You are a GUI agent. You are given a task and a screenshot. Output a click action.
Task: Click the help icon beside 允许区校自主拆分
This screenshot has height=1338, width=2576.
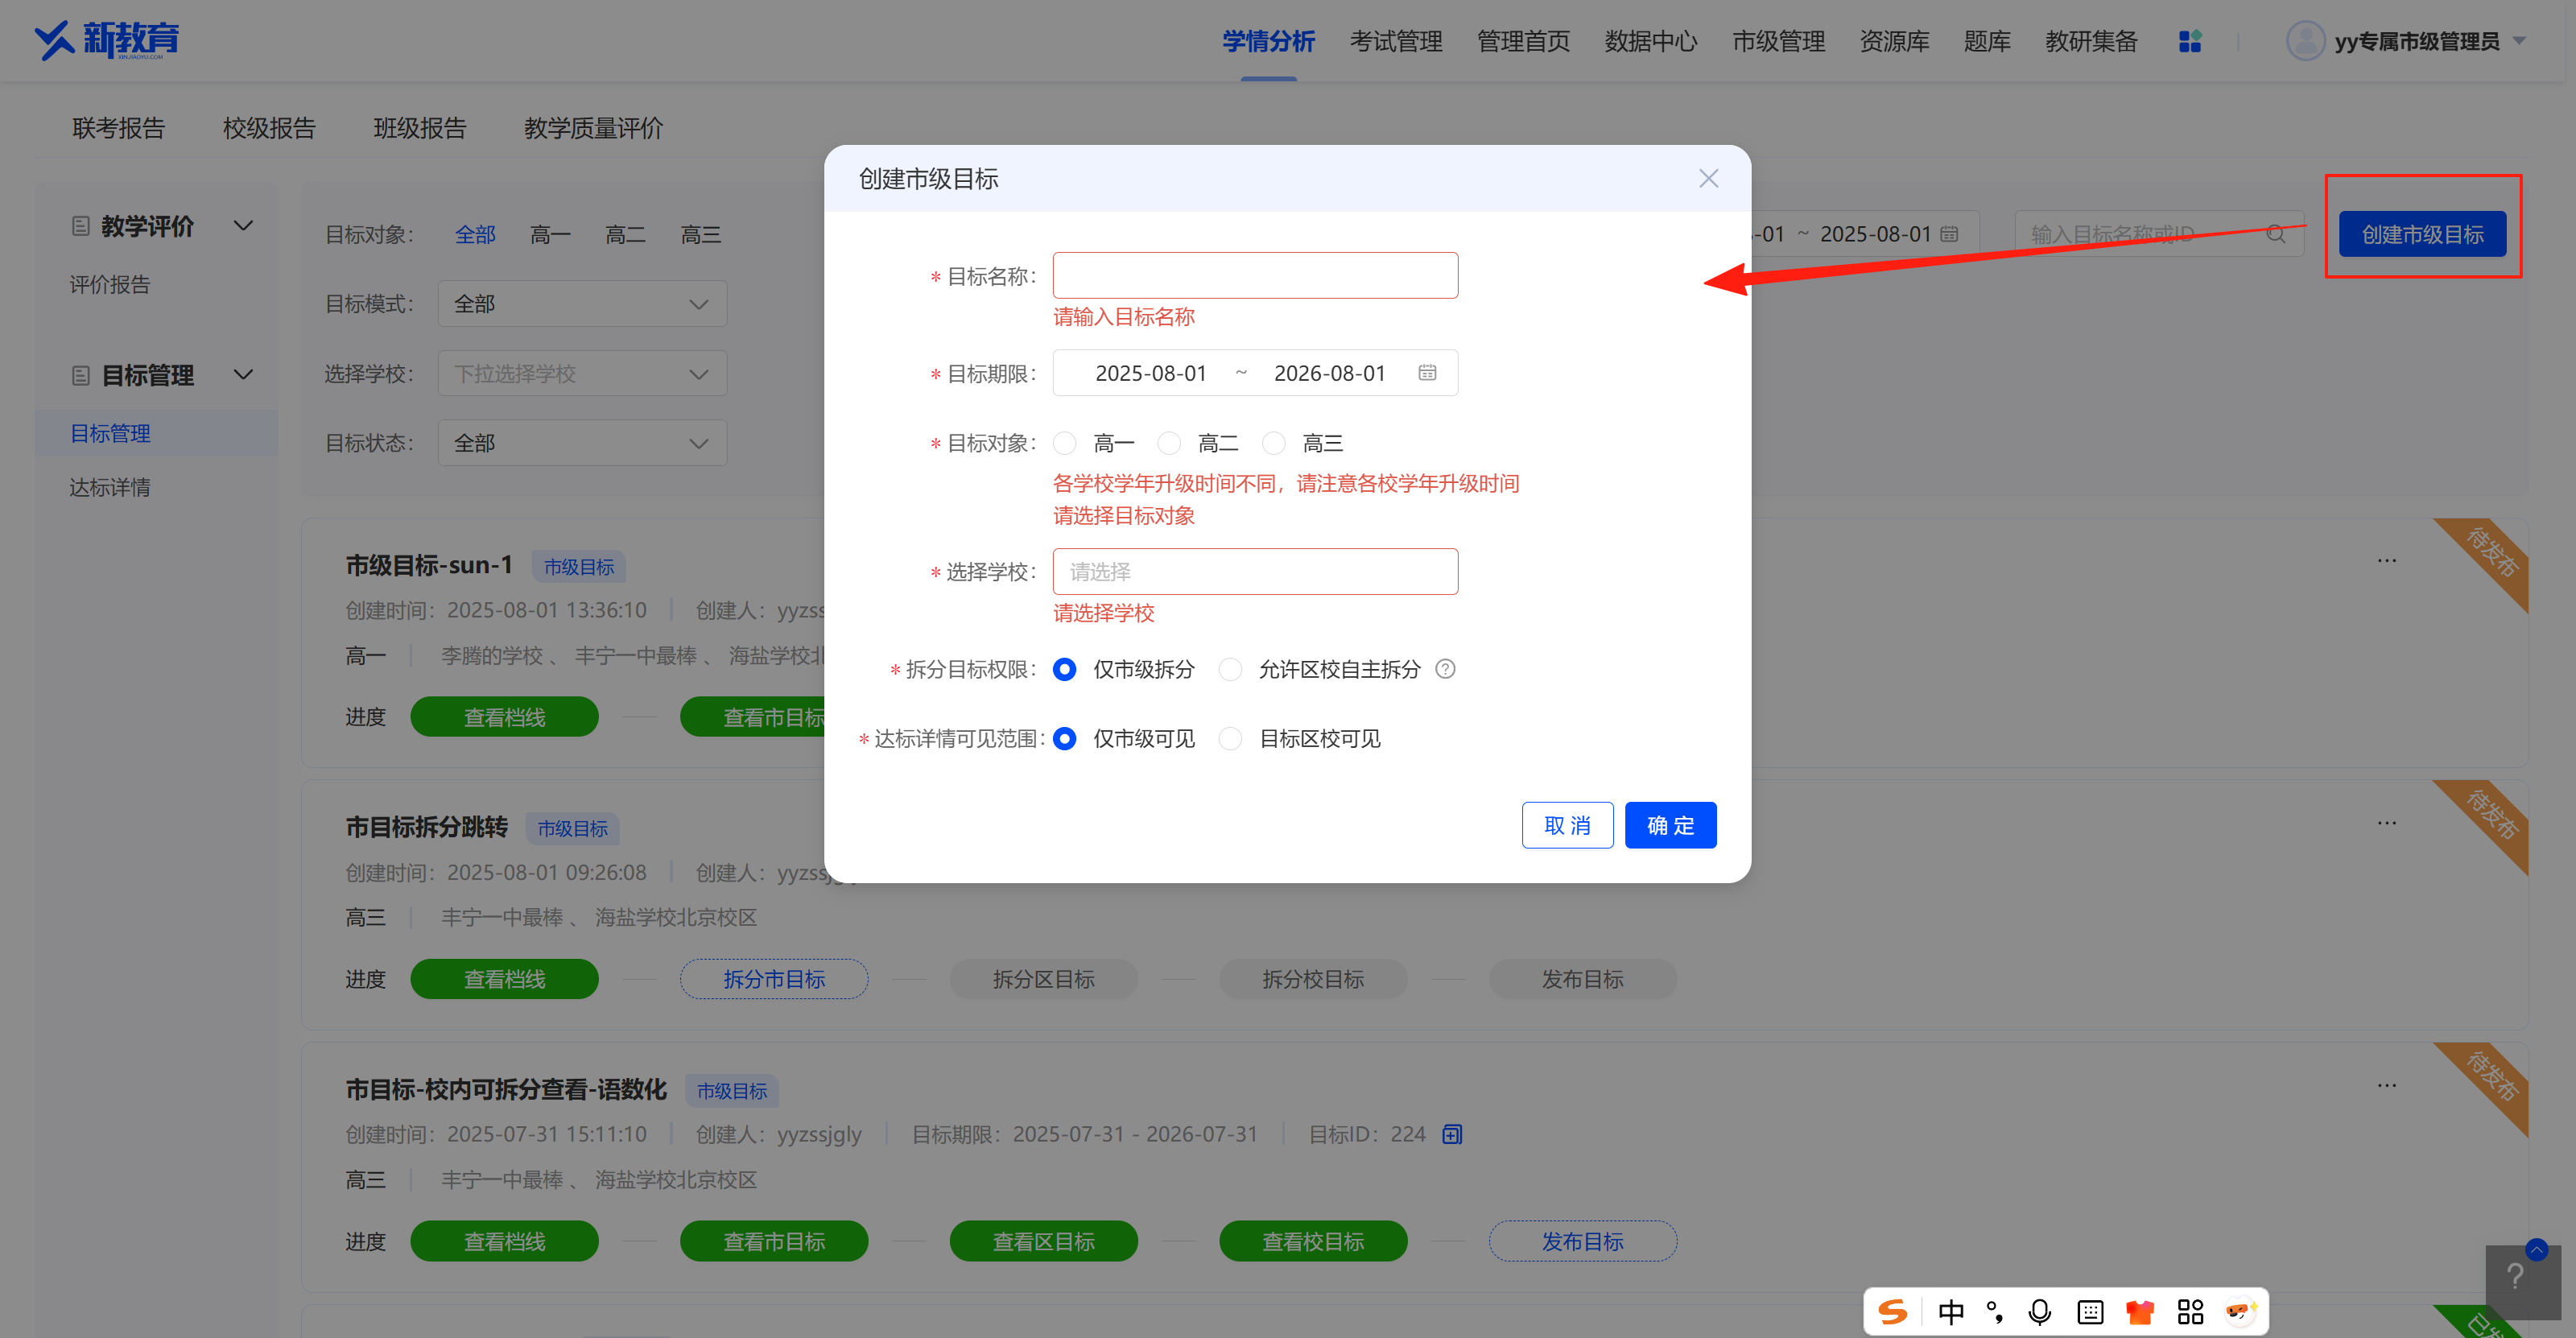(1444, 669)
